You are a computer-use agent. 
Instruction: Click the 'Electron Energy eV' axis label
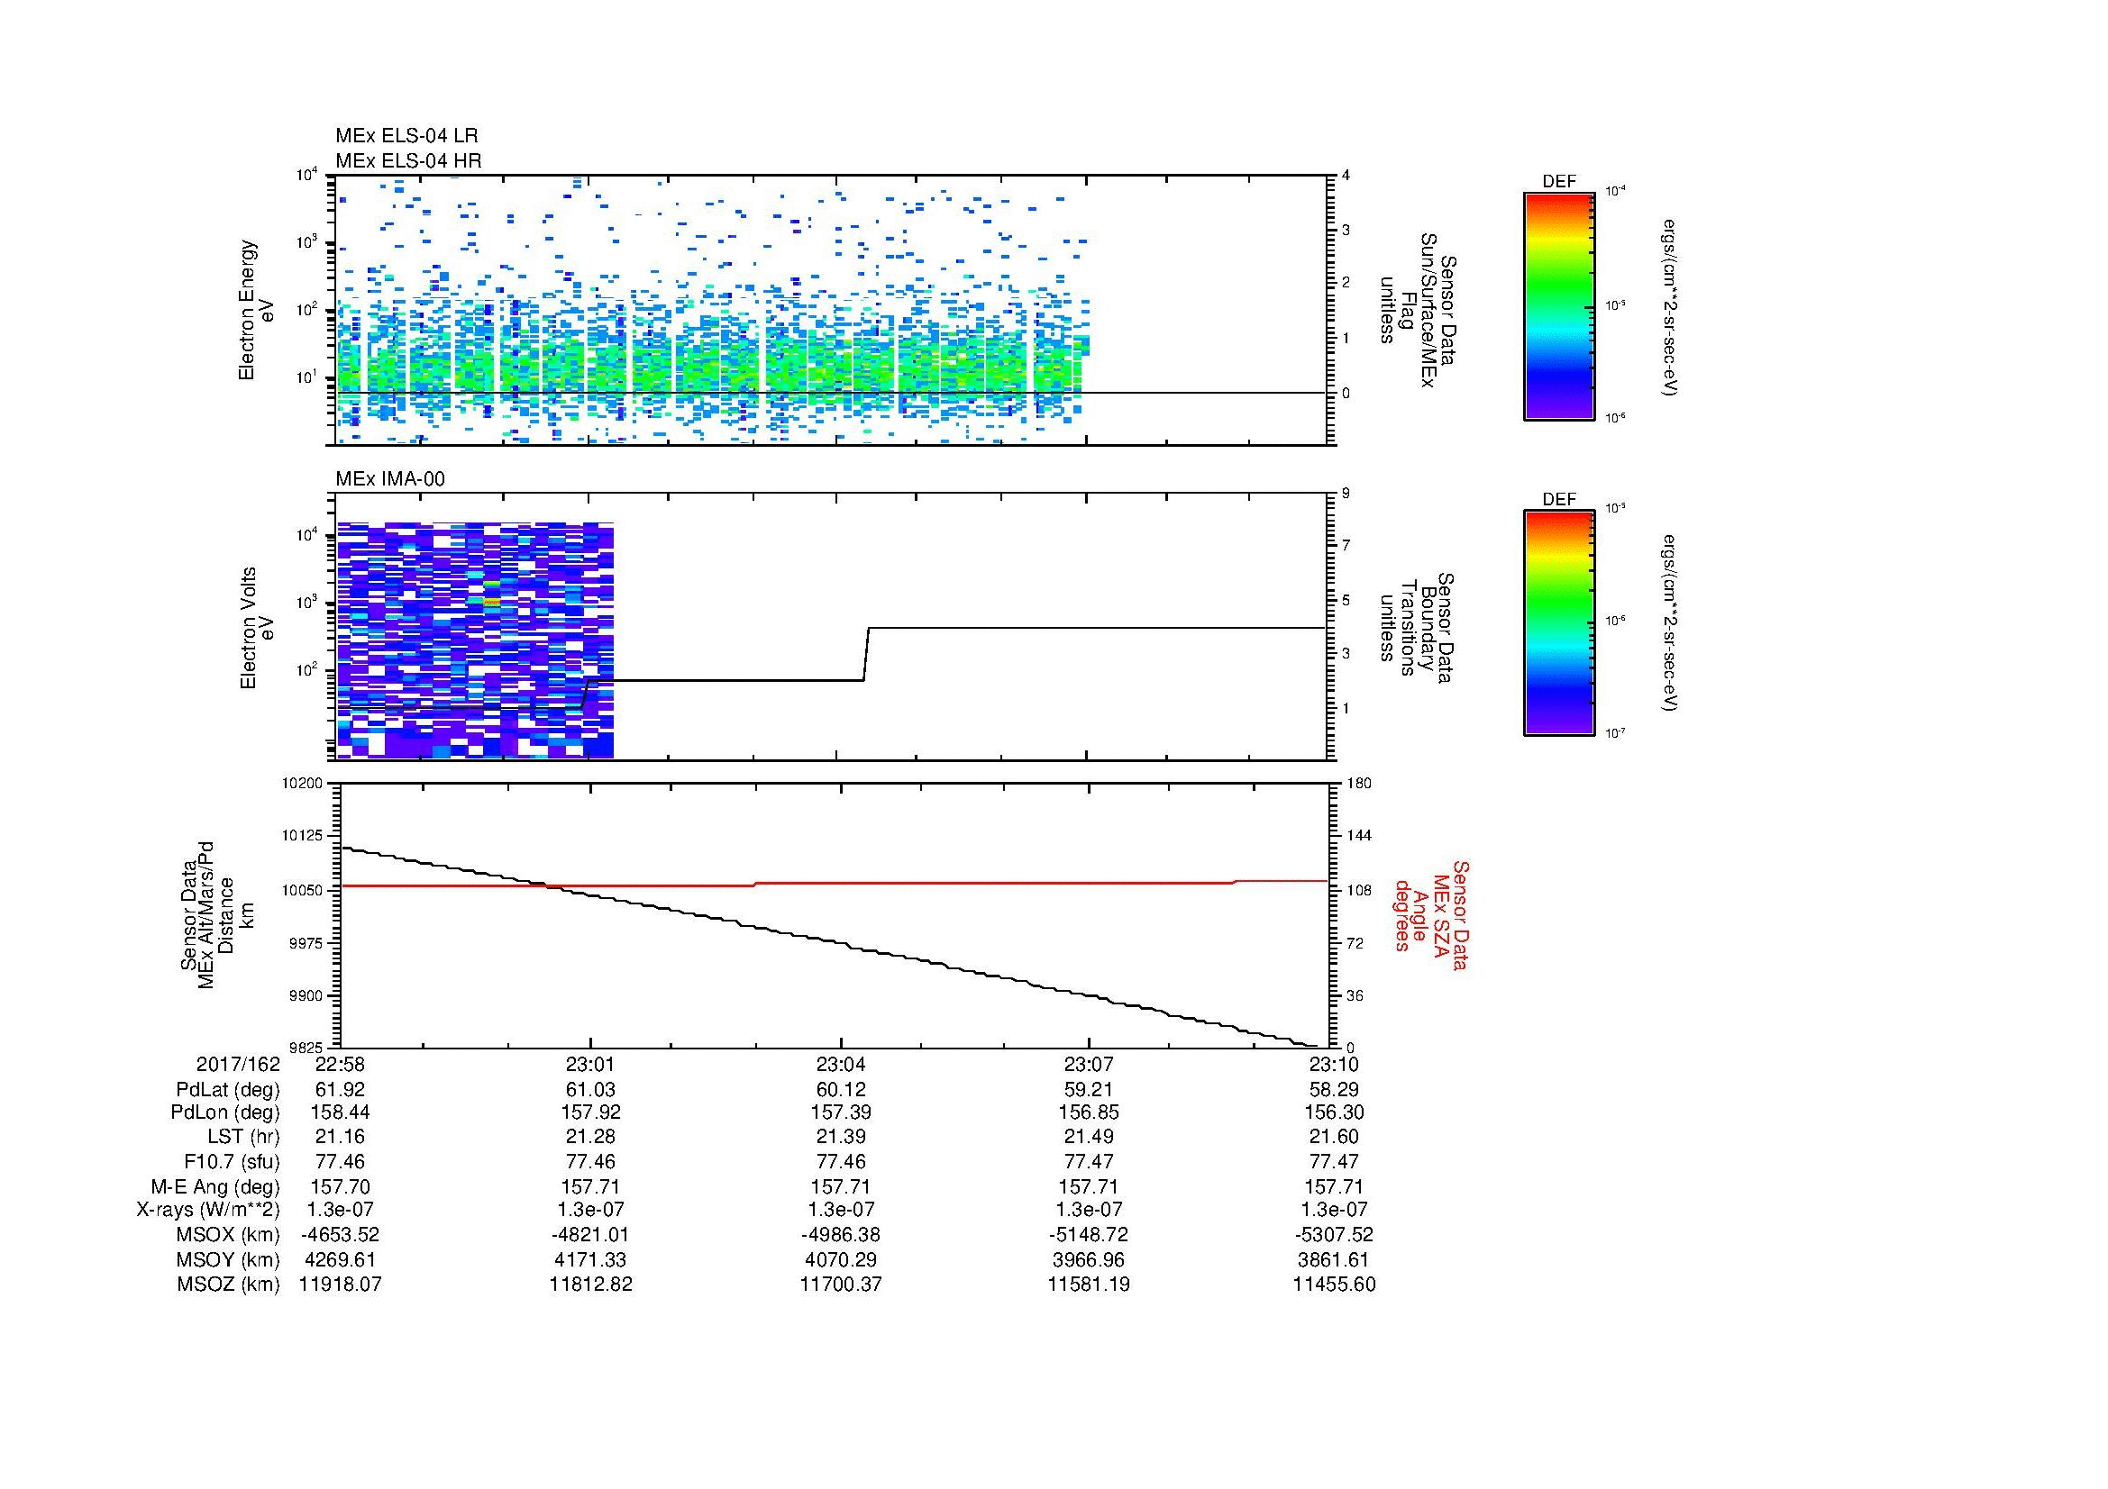click(x=256, y=310)
